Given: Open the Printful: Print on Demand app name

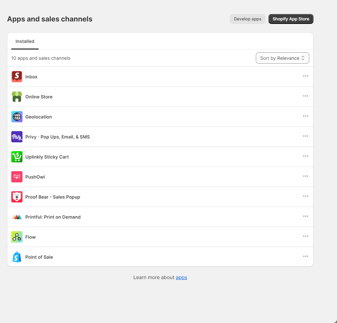Looking at the screenshot, I should tap(53, 217).
